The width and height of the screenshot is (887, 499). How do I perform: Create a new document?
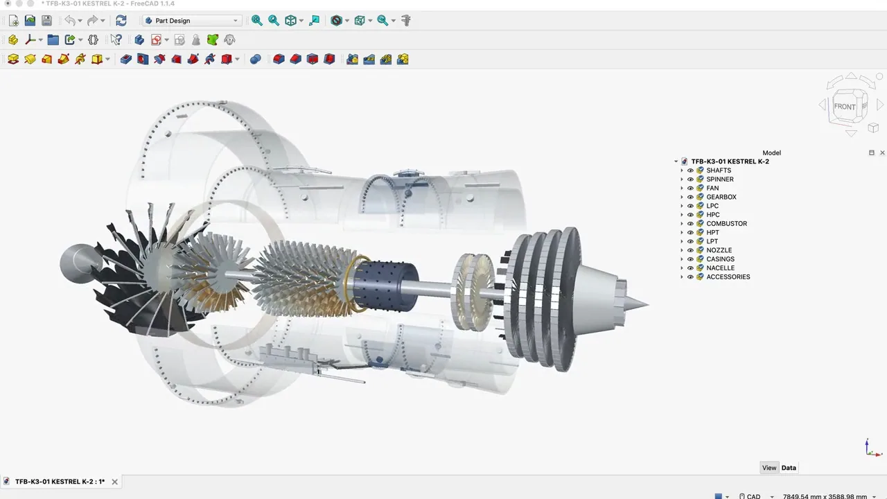[x=13, y=21]
